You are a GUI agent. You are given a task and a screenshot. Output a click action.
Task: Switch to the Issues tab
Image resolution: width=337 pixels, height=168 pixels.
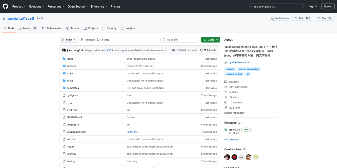(x=28, y=28)
